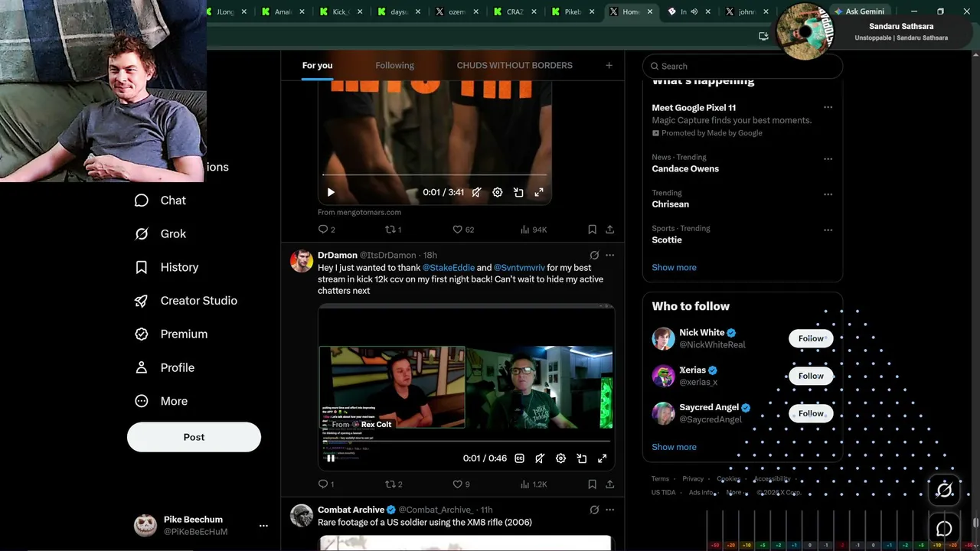980x551 pixels.
Task: Open the Ask Gemini button
Action: (859, 11)
